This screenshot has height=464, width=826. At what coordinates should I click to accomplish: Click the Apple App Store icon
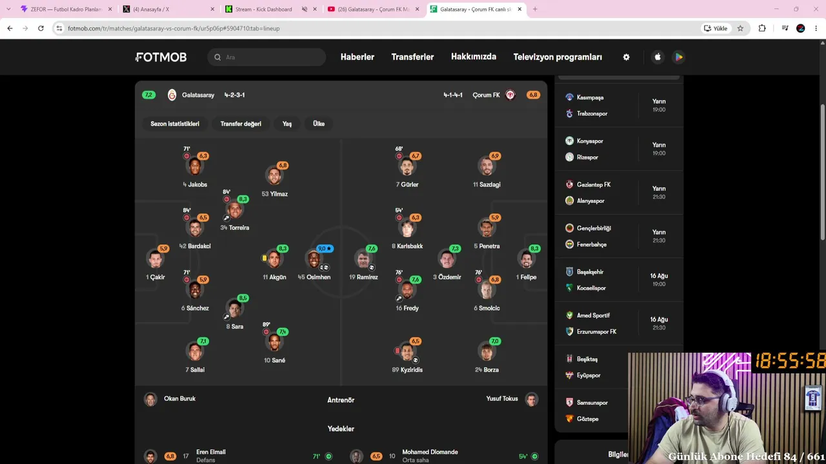658,57
